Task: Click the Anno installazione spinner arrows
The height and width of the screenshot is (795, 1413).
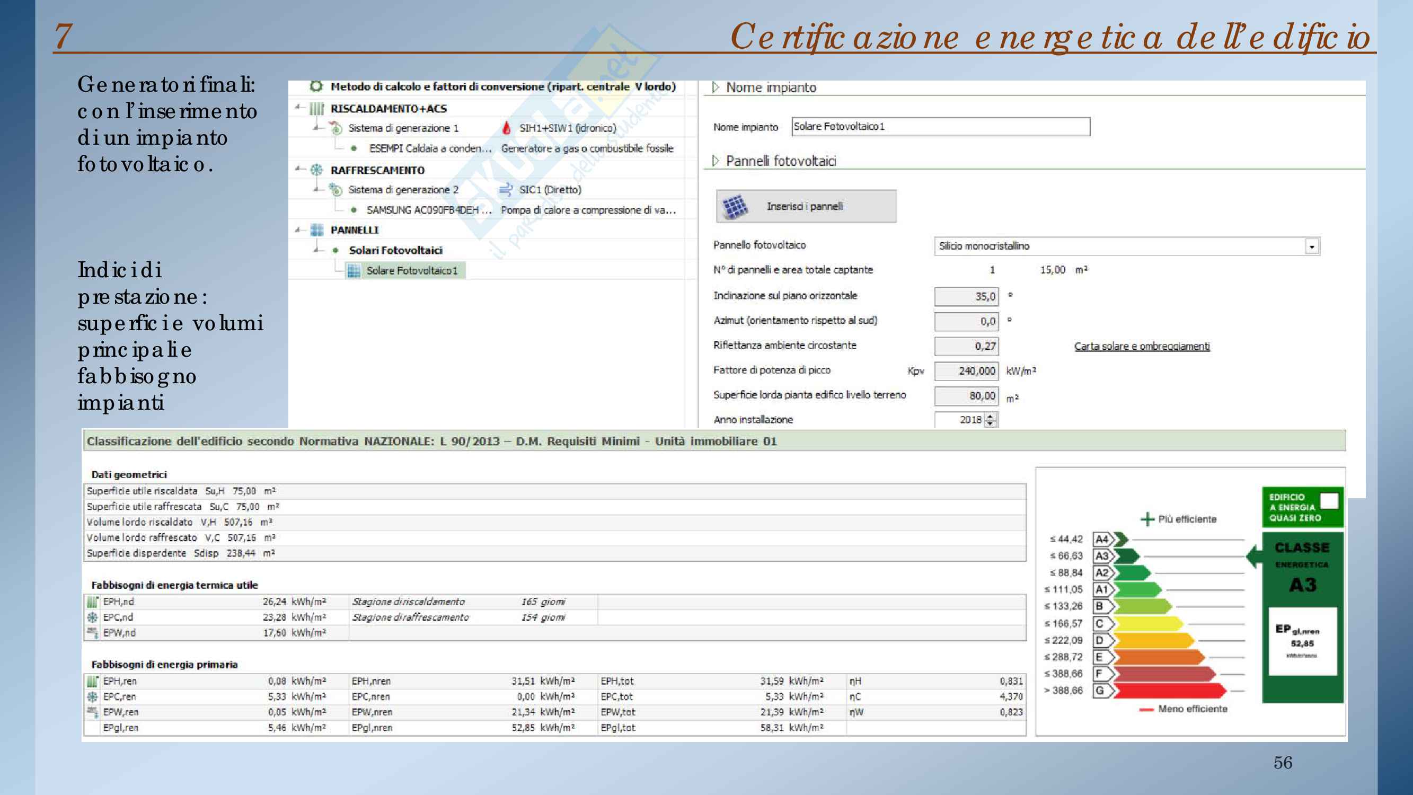Action: click(990, 420)
